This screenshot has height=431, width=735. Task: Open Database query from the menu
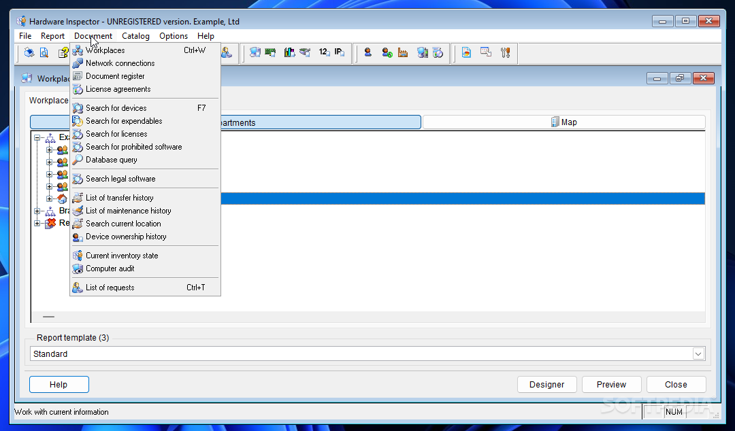point(146,160)
